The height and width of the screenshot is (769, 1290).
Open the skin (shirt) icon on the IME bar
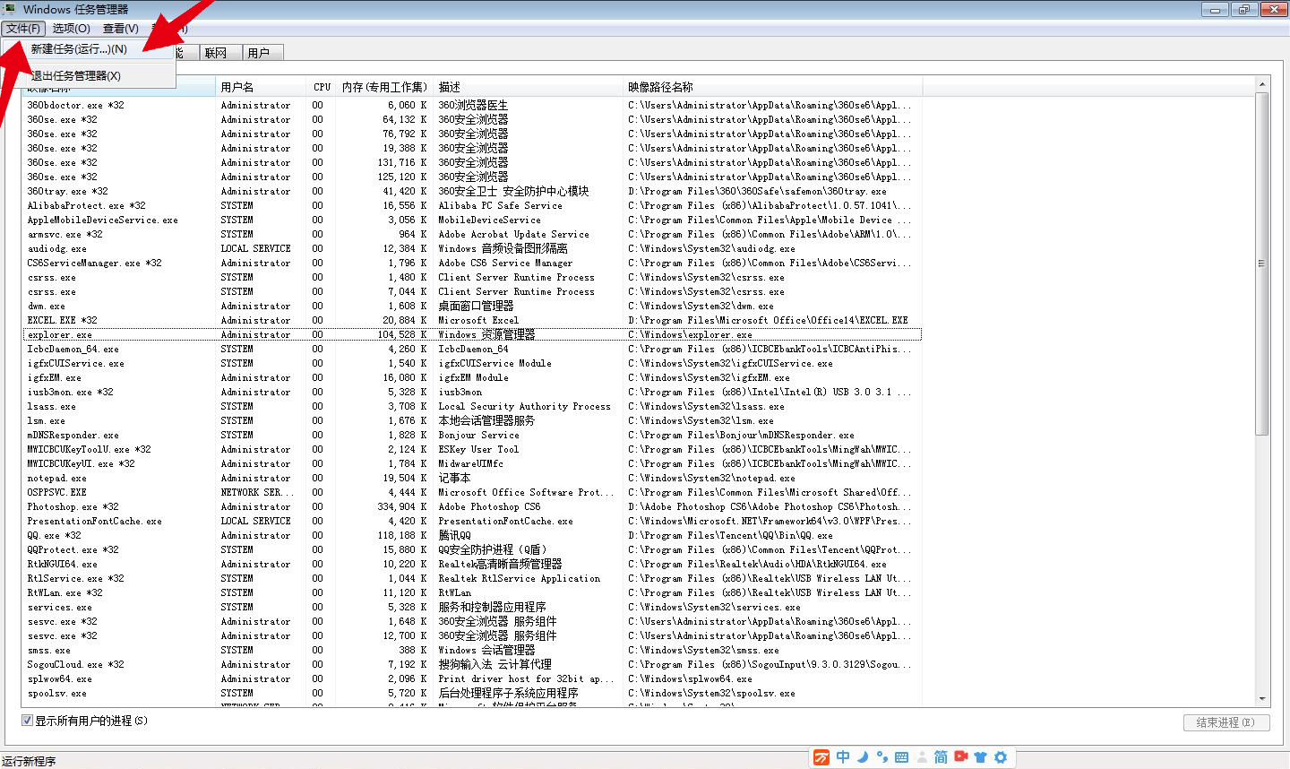point(980,757)
